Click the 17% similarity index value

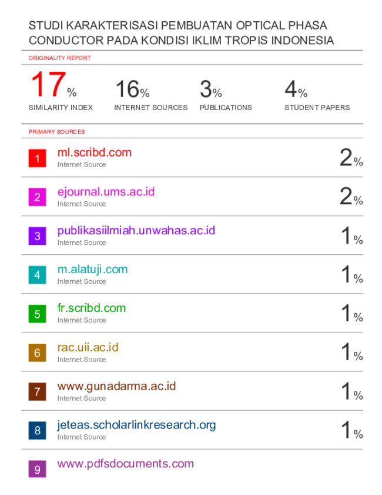(53, 84)
